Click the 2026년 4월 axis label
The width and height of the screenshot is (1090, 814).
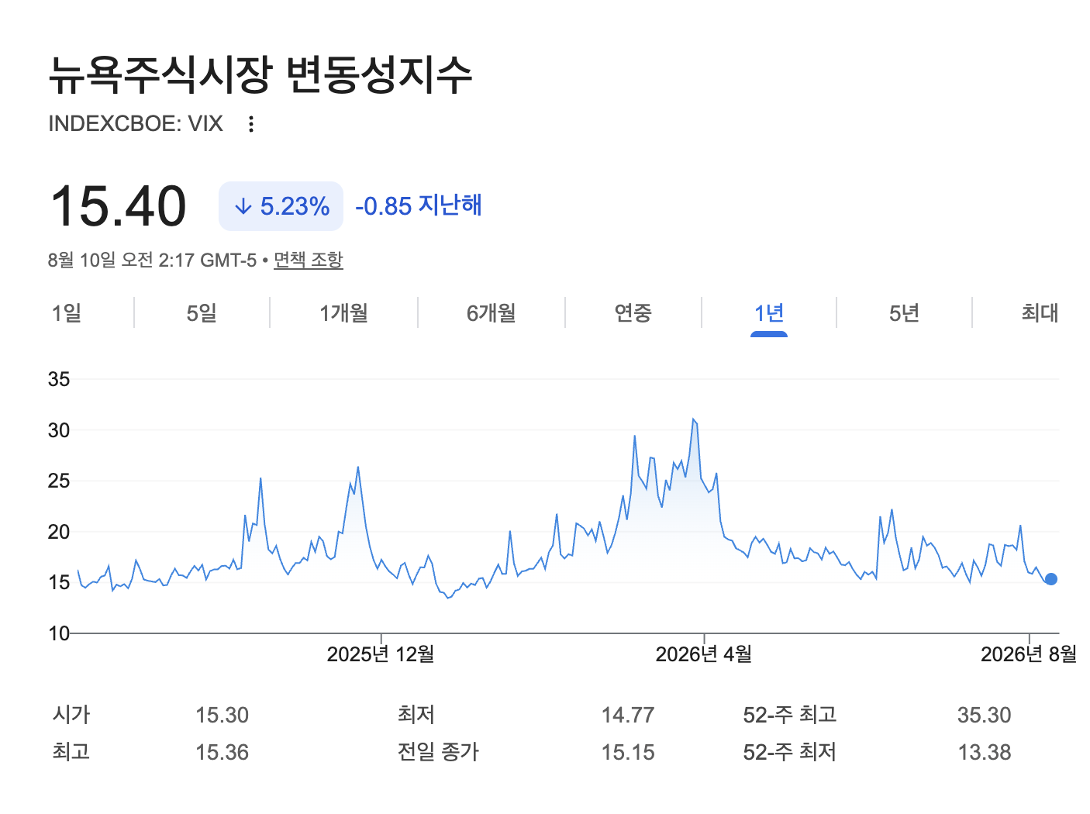click(704, 654)
